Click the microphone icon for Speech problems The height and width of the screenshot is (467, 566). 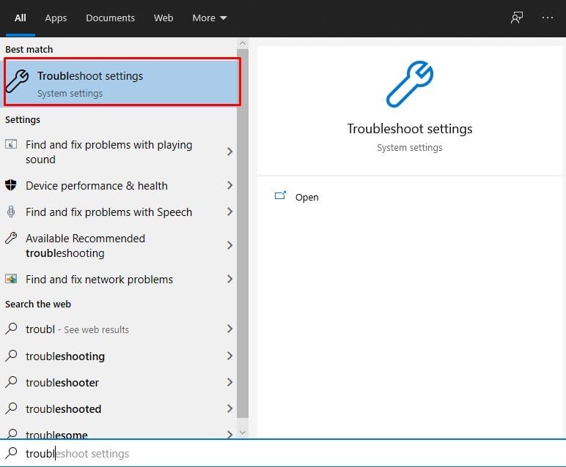tap(11, 212)
